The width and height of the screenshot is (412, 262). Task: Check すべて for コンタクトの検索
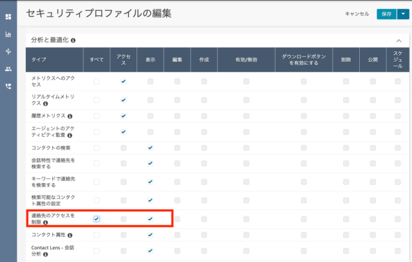(x=97, y=148)
